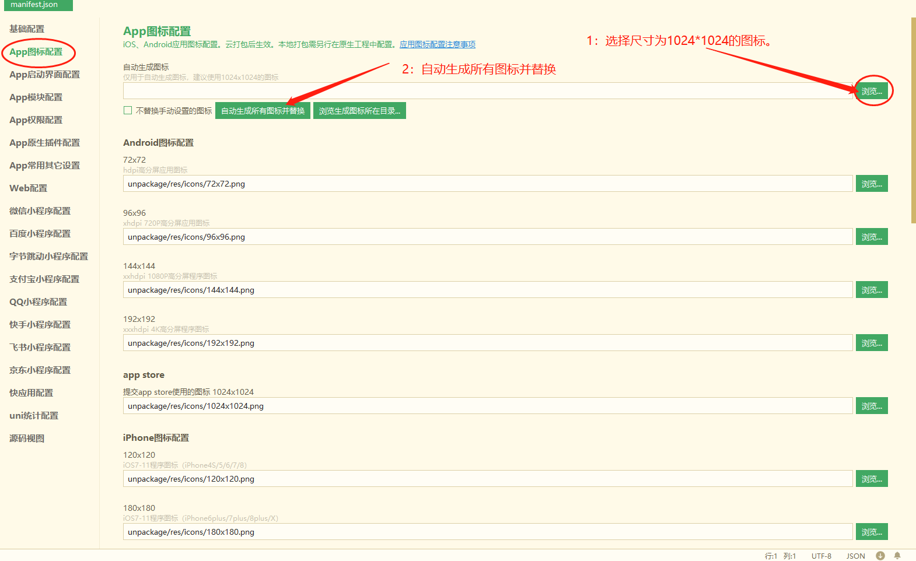Click the 行:1 列:1 cursor position indicator
The height and width of the screenshot is (561, 916).
[780, 556]
